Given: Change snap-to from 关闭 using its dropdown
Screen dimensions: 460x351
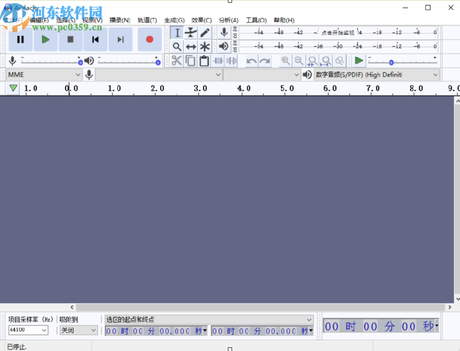Looking at the screenshot, I should [x=78, y=330].
